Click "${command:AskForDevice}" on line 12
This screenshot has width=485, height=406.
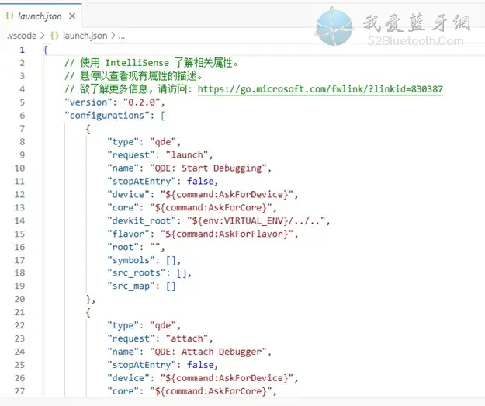click(227, 194)
